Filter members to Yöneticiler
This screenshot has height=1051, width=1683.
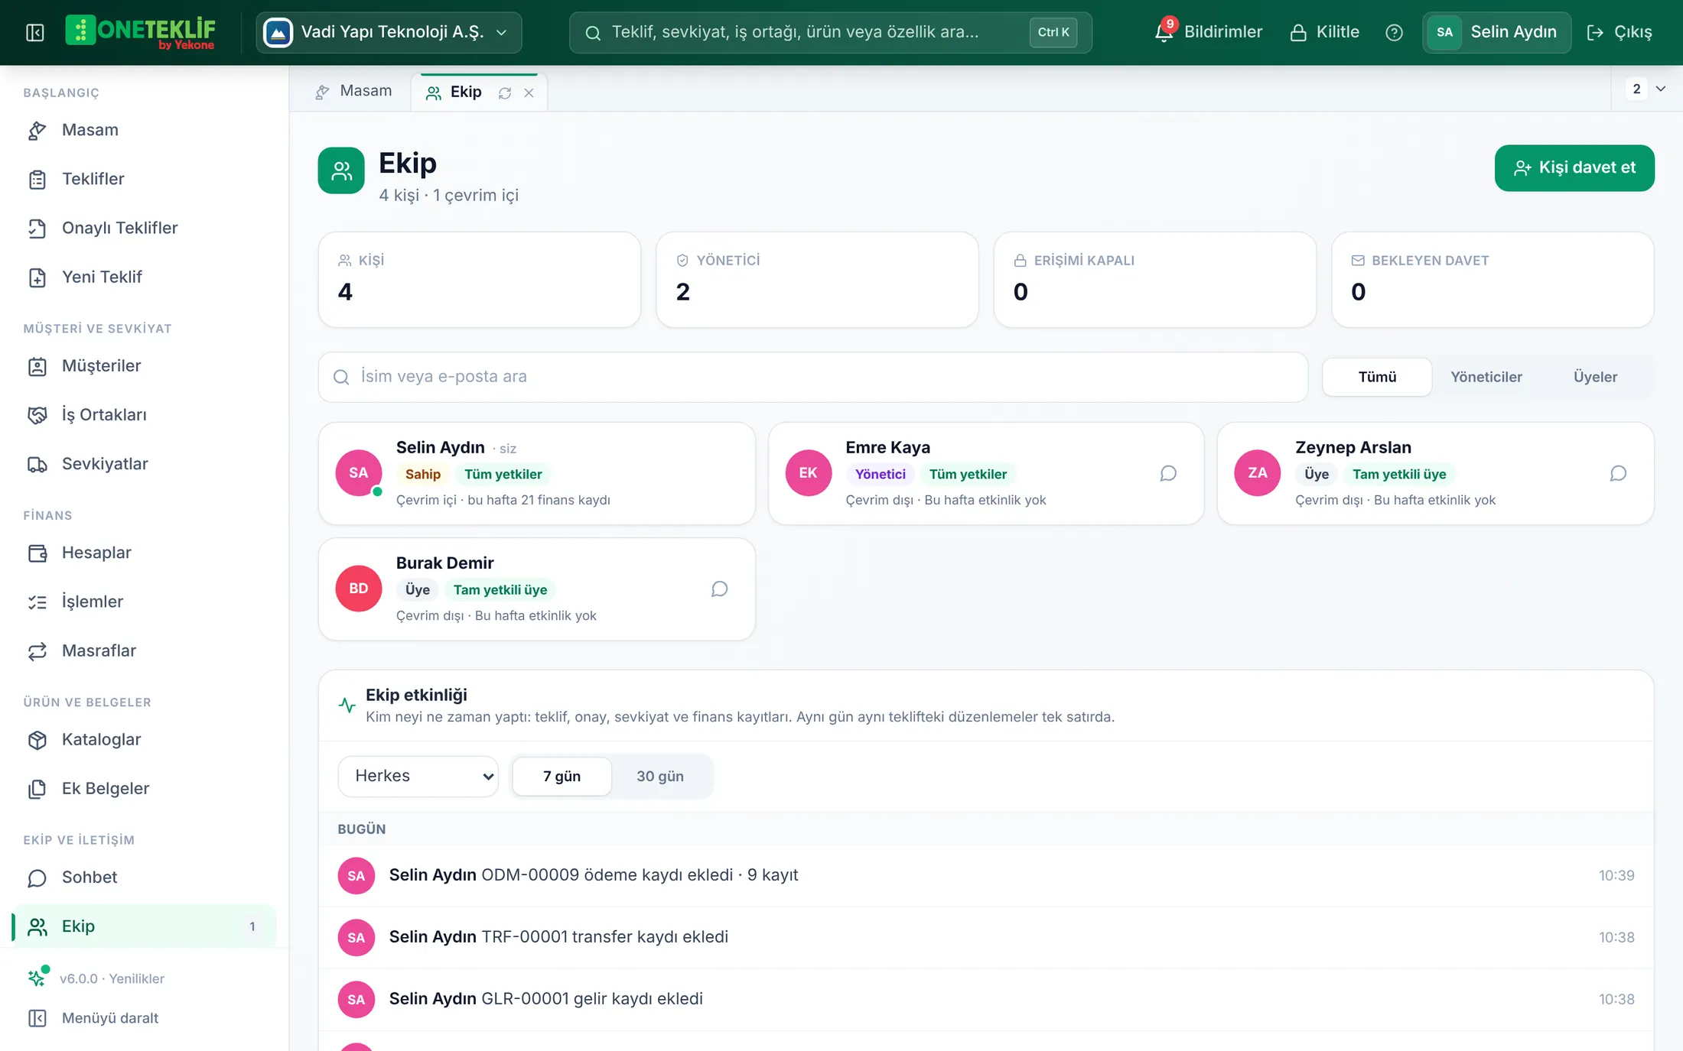(1486, 377)
